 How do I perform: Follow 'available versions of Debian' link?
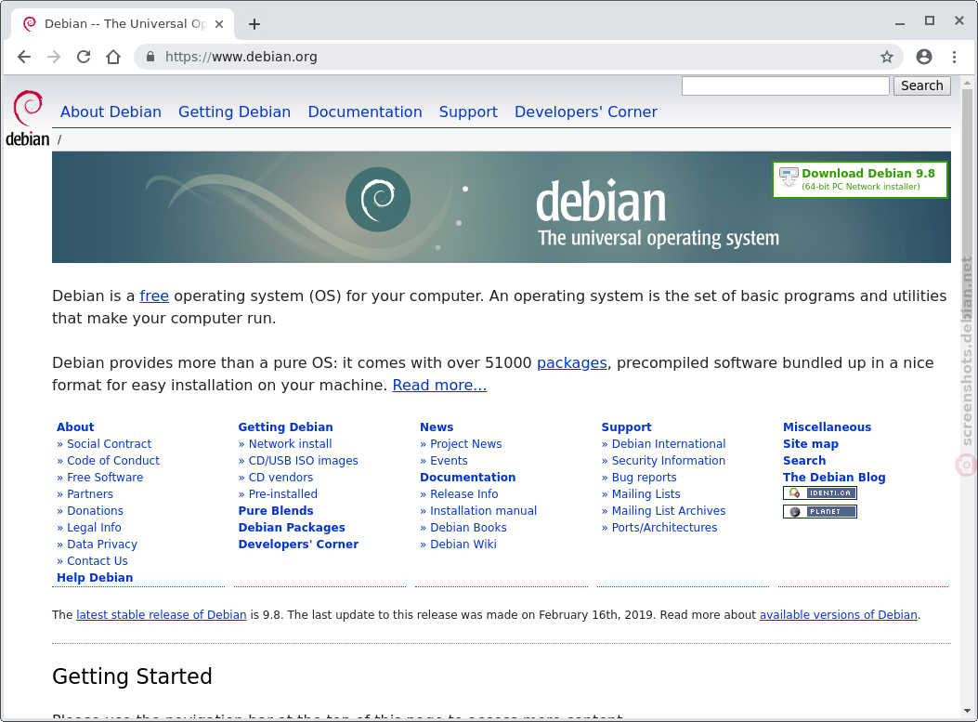coord(839,615)
